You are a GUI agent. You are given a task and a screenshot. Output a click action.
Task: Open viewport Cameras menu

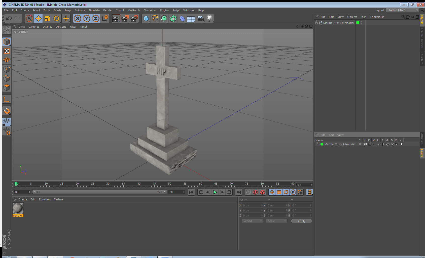pyautogui.click(x=34, y=27)
